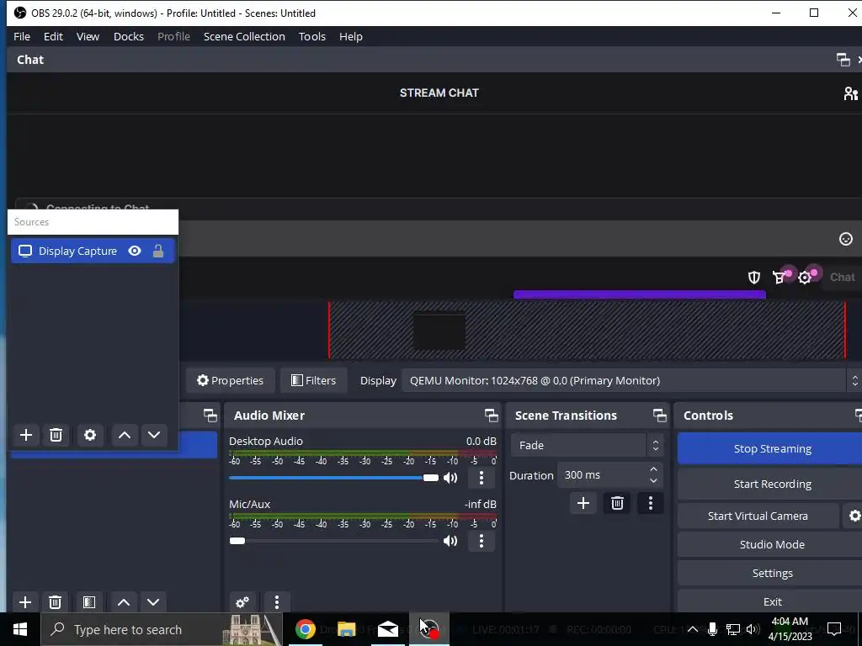The image size is (862, 646).
Task: Pop out the Scenes dock
Action: click(x=210, y=416)
